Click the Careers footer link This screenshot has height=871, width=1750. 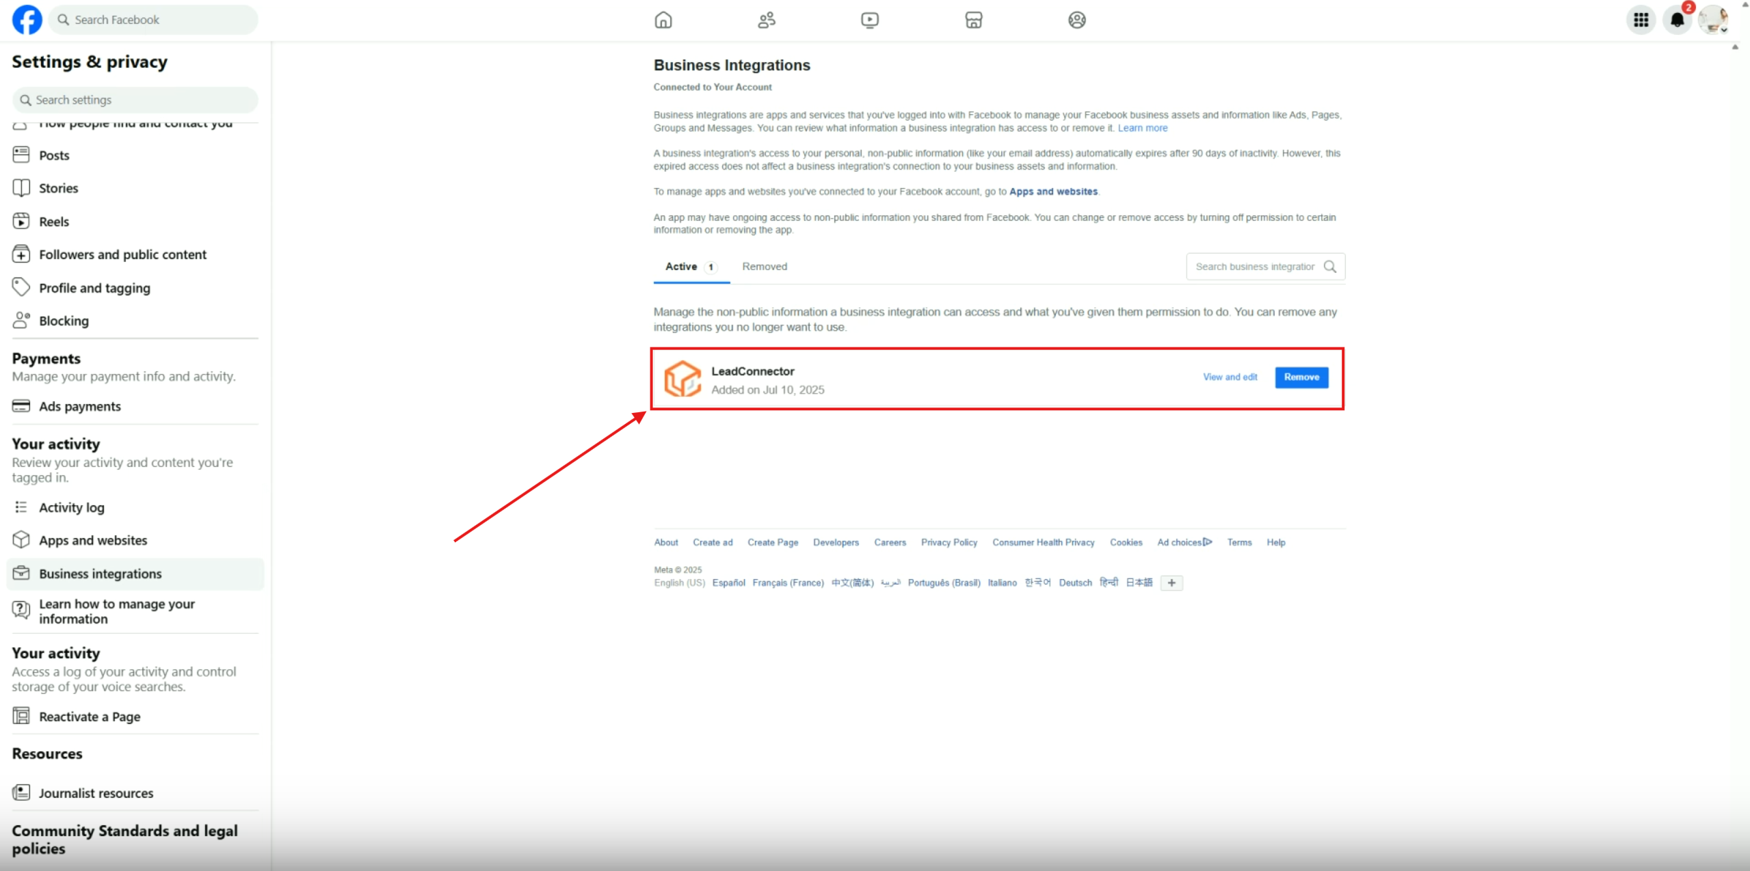click(890, 542)
